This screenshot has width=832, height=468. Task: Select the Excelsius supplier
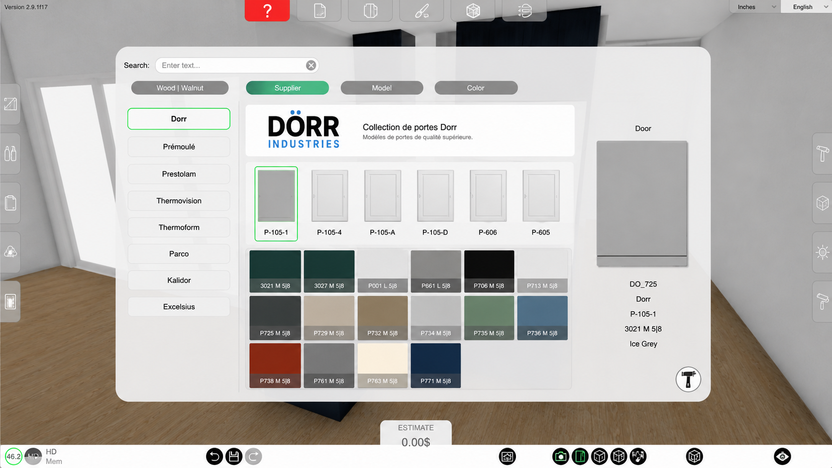tap(179, 307)
